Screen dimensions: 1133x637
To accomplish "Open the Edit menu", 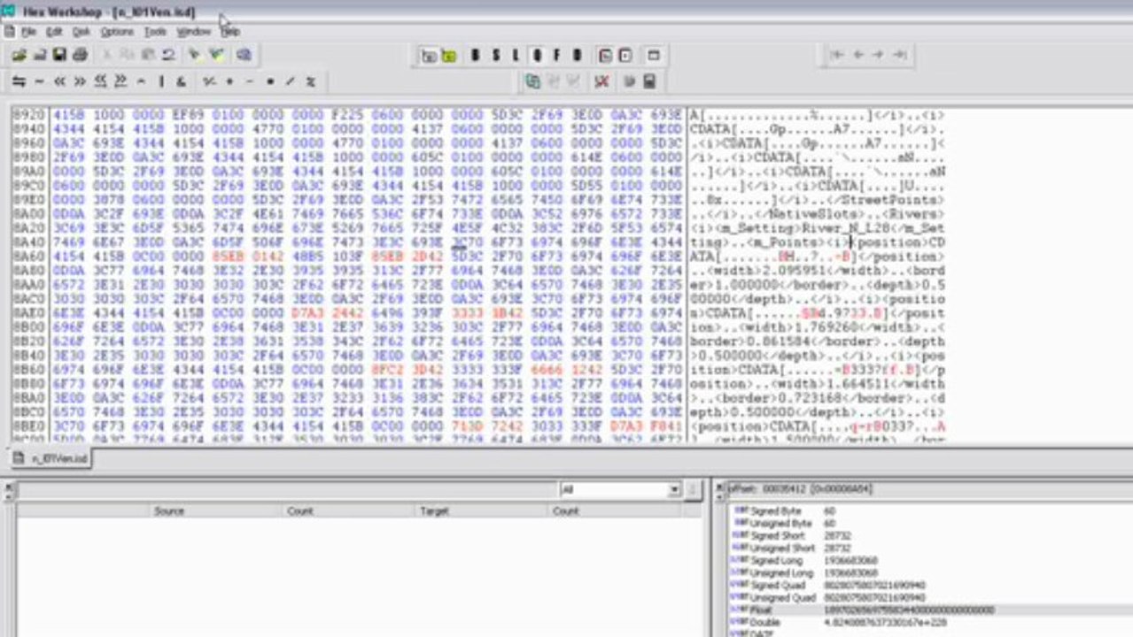I will (x=54, y=32).
